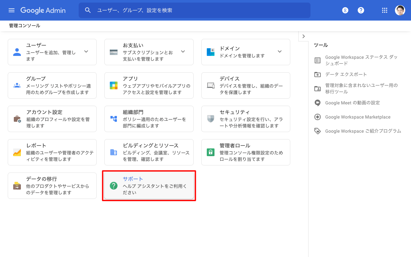
Task: Focus the ユーザー、グループ、設定を検索 search field
Action: coord(195,10)
